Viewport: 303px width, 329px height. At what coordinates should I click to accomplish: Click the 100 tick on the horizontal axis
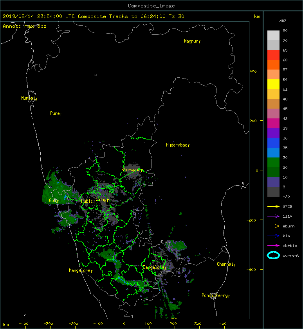point(148,324)
